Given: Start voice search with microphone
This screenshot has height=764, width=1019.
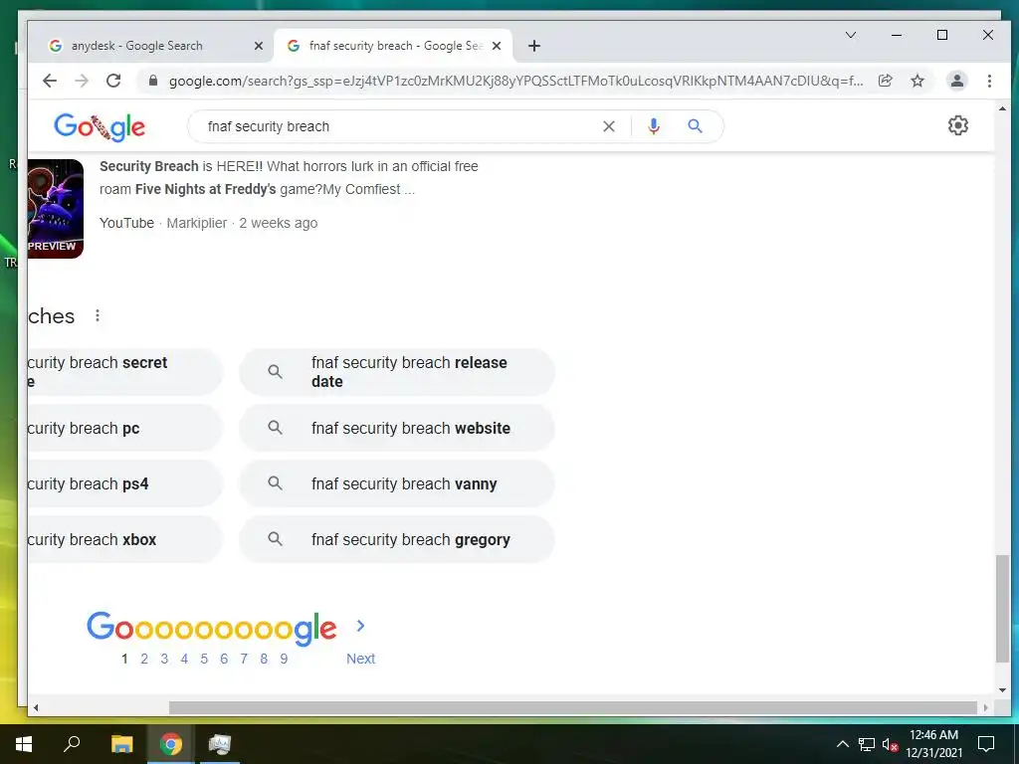Looking at the screenshot, I should coord(654,126).
